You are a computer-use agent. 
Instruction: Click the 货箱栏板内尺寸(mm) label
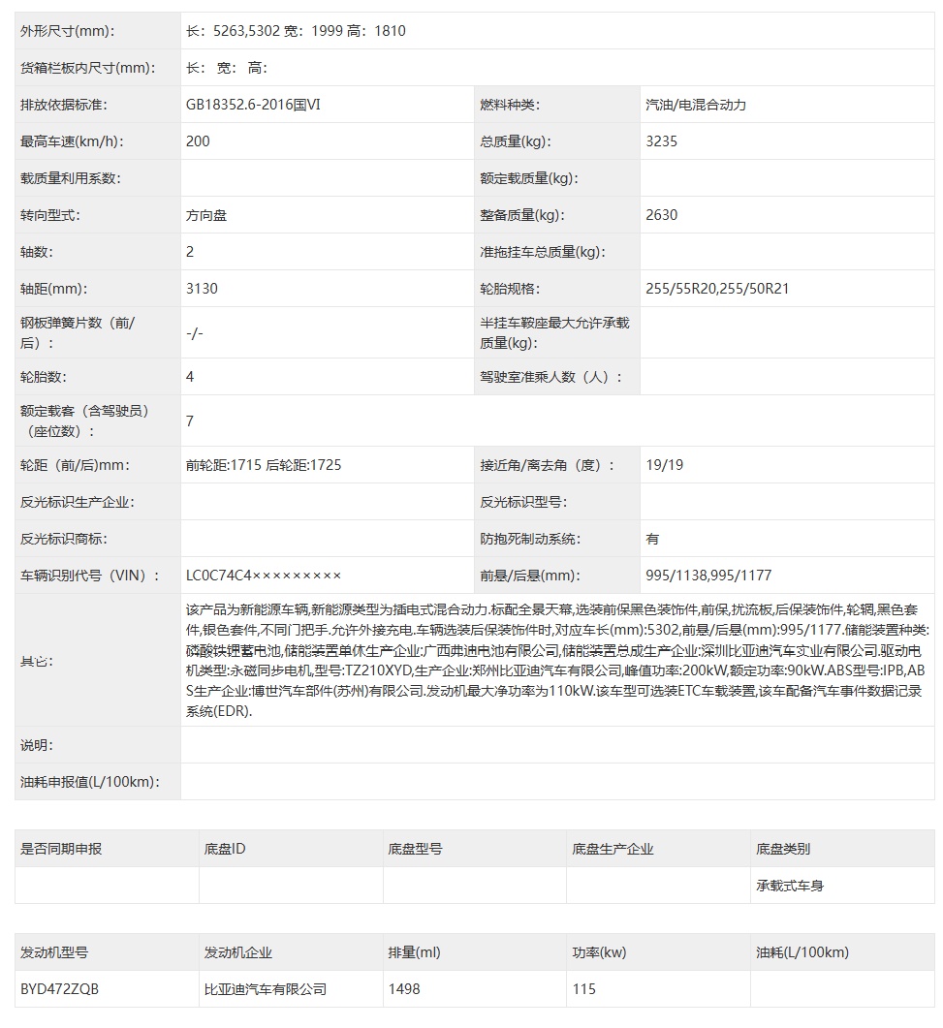click(88, 68)
